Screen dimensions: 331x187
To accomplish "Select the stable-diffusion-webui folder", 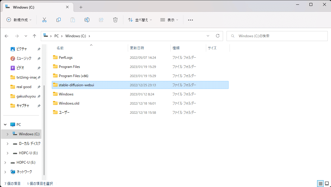I will point(140,85).
